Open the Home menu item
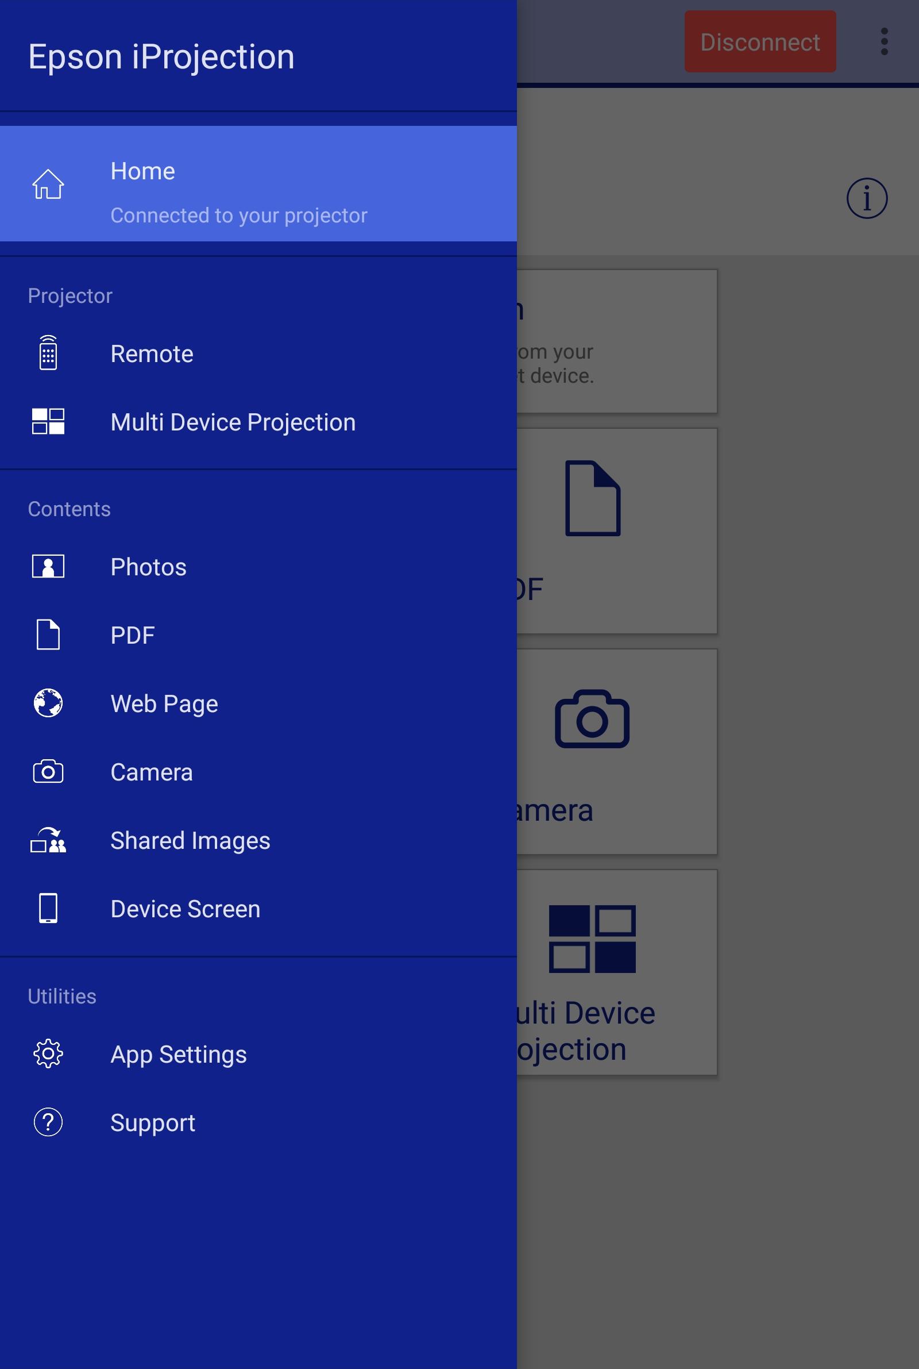The height and width of the screenshot is (1369, 919). point(258,183)
